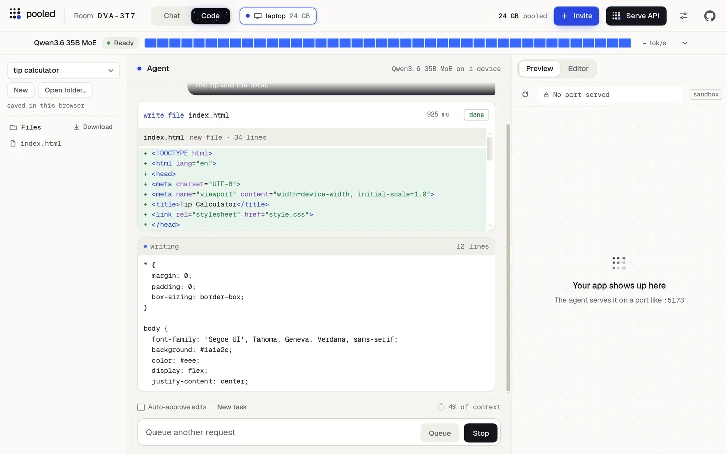Click the New project button
727x454 pixels.
(21, 90)
